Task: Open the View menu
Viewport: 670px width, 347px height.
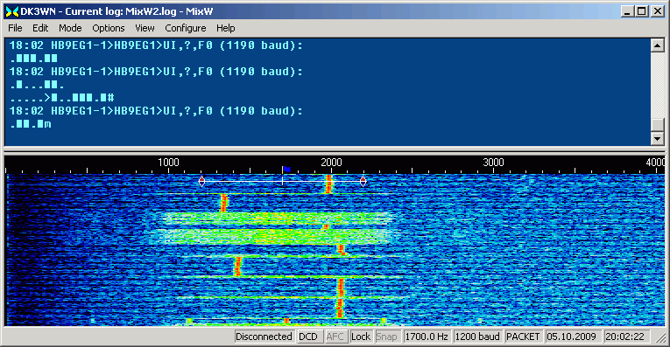Action: [x=145, y=28]
